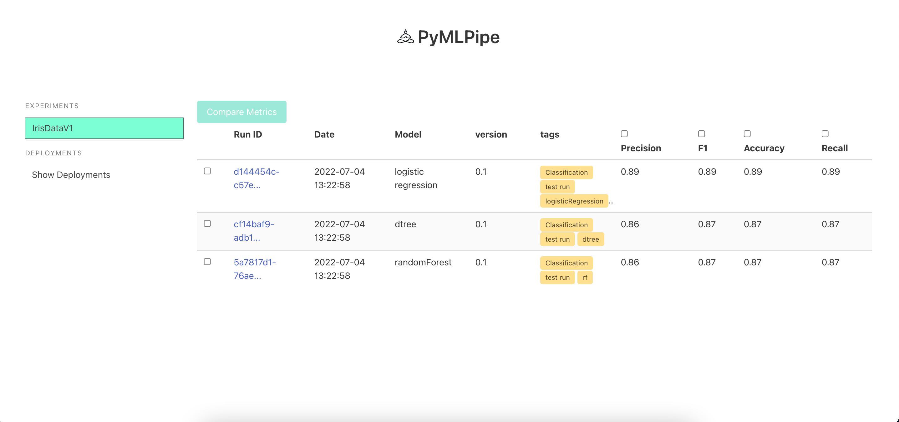
Task: Check the randomForest run checkbox
Action: [x=207, y=262]
